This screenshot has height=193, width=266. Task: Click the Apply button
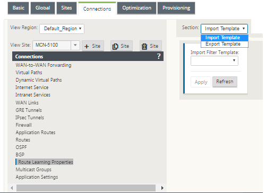[x=201, y=82]
